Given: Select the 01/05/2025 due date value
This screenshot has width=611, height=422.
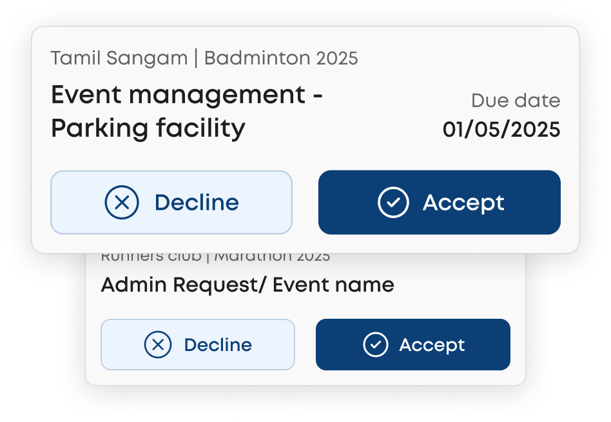Looking at the screenshot, I should point(501,130).
